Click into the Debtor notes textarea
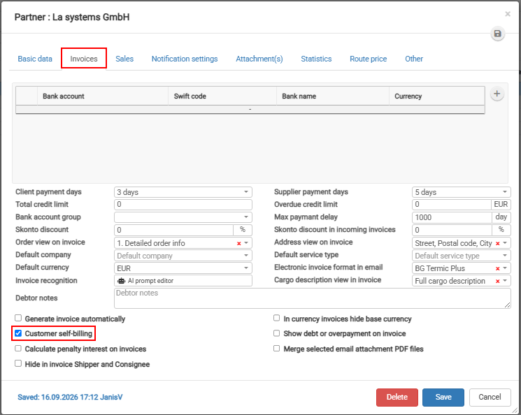 coord(313,298)
